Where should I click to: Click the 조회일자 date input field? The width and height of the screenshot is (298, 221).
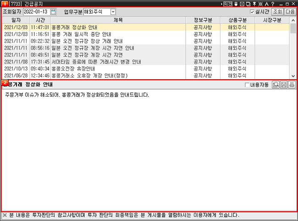point(36,11)
